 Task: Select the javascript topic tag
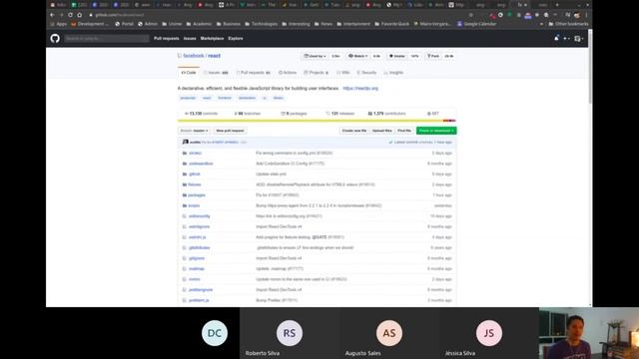tap(188, 98)
